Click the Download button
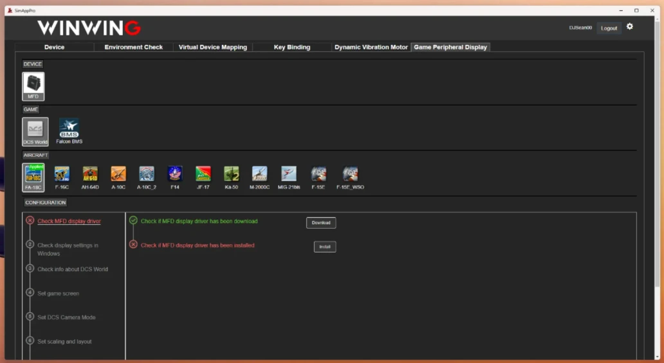Screen dimensions: 664x363 pyautogui.click(x=321, y=222)
